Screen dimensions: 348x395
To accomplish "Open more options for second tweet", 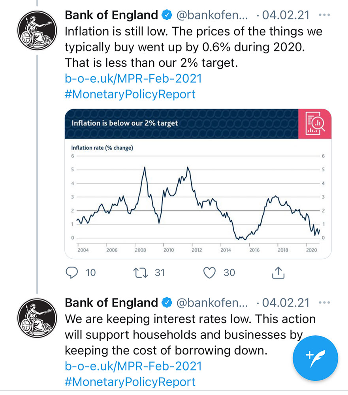I will tap(324, 303).
